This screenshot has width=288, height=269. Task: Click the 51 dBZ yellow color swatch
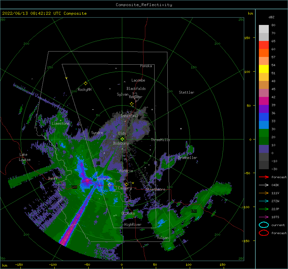[x=264, y=69]
